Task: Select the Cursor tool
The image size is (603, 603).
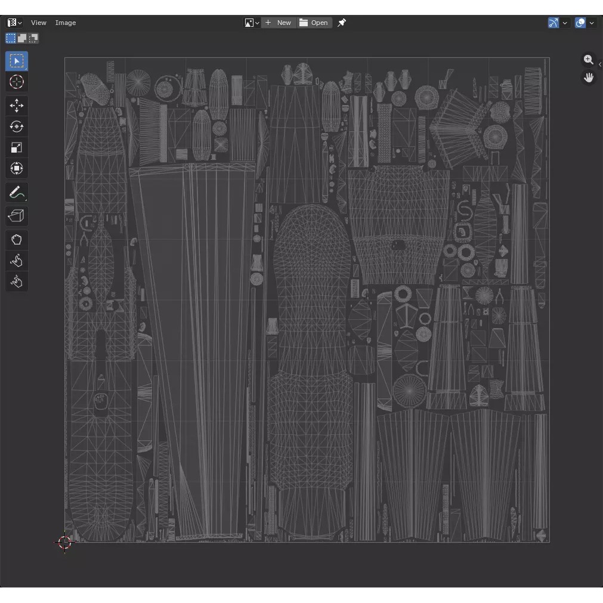Action: [x=17, y=82]
